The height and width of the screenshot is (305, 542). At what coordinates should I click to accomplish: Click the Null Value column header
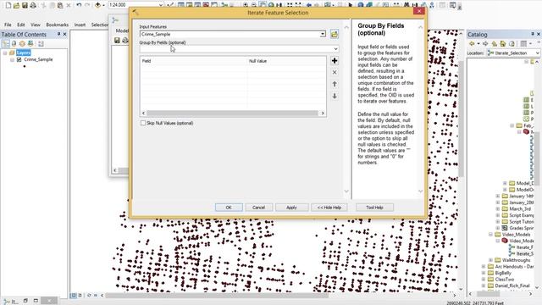click(x=286, y=61)
